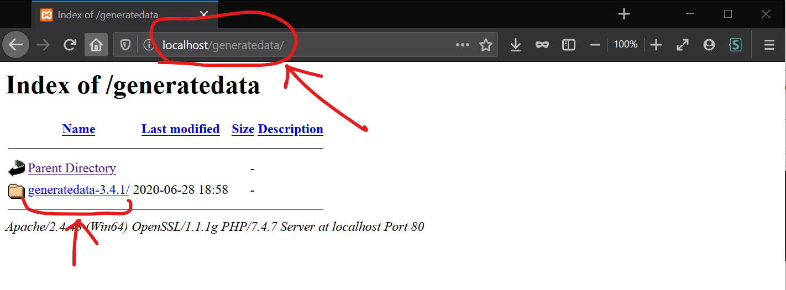Open the tracking protection shield icon
Screen dimensions: 786x290
(125, 45)
